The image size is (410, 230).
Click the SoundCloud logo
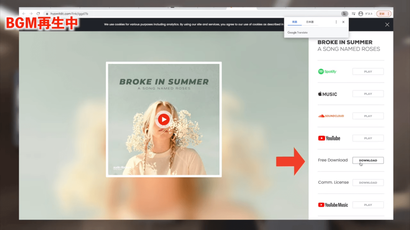[331, 116]
